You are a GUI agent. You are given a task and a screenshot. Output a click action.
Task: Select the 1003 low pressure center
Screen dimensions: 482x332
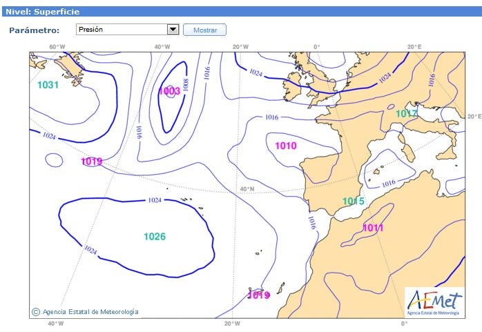pyautogui.click(x=169, y=91)
